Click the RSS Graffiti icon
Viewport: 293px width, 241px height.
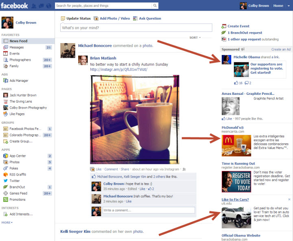[6, 174]
